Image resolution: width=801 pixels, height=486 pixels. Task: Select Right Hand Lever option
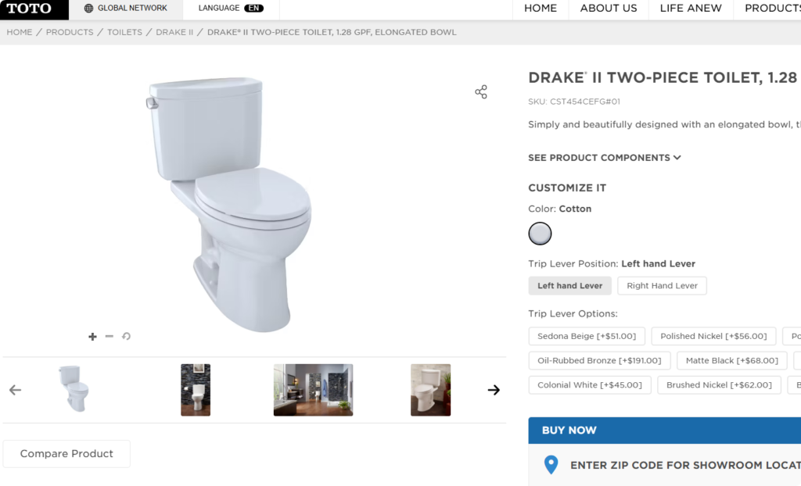pos(662,286)
